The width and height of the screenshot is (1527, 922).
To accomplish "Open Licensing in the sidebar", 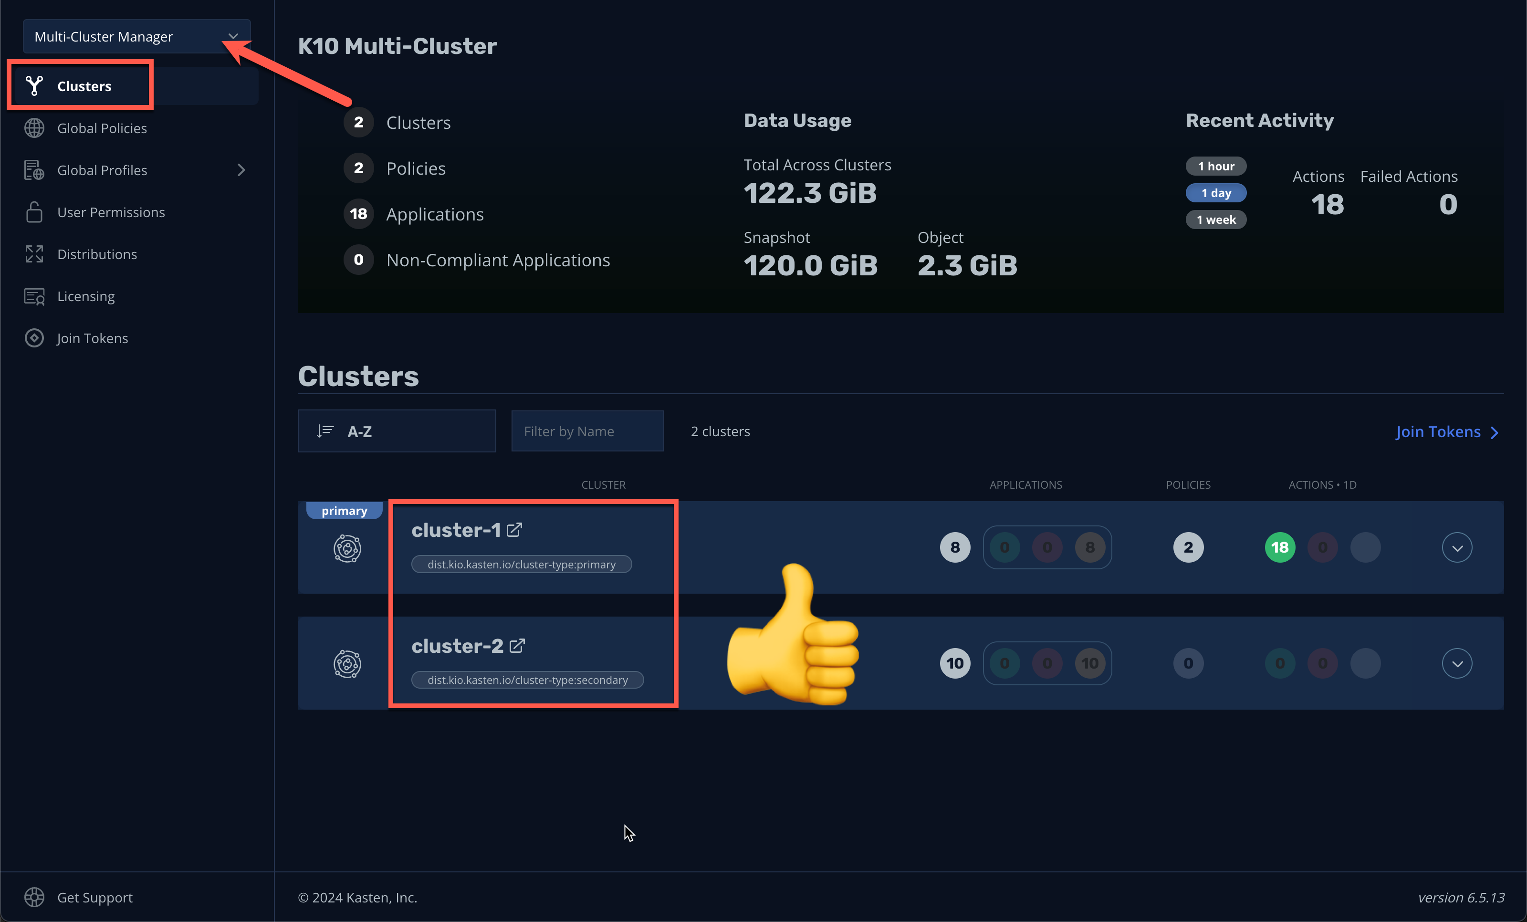I will click(85, 296).
